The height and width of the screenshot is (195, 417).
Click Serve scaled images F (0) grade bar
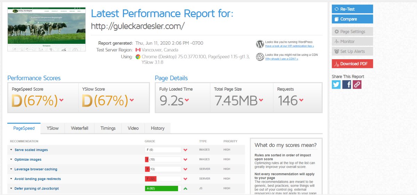(163, 150)
